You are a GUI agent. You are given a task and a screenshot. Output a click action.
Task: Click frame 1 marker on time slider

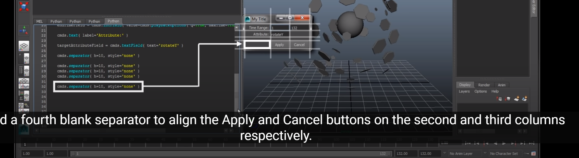tap(25, 144)
